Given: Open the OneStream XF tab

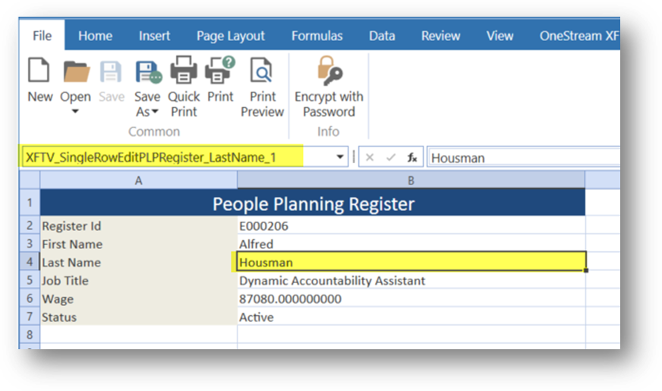Looking at the screenshot, I should coord(578,36).
